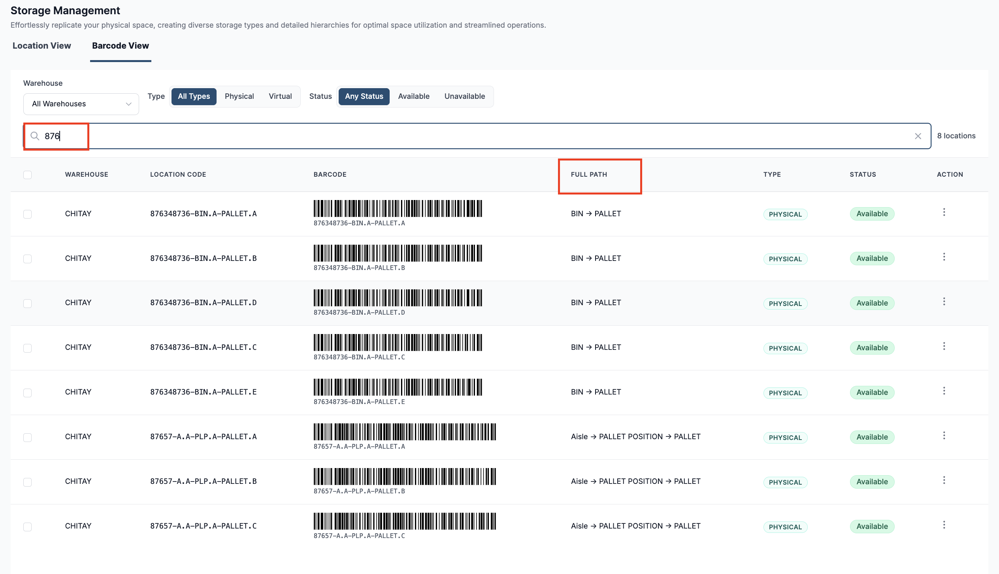
Task: Clear the search field with X icon
Action: point(918,136)
